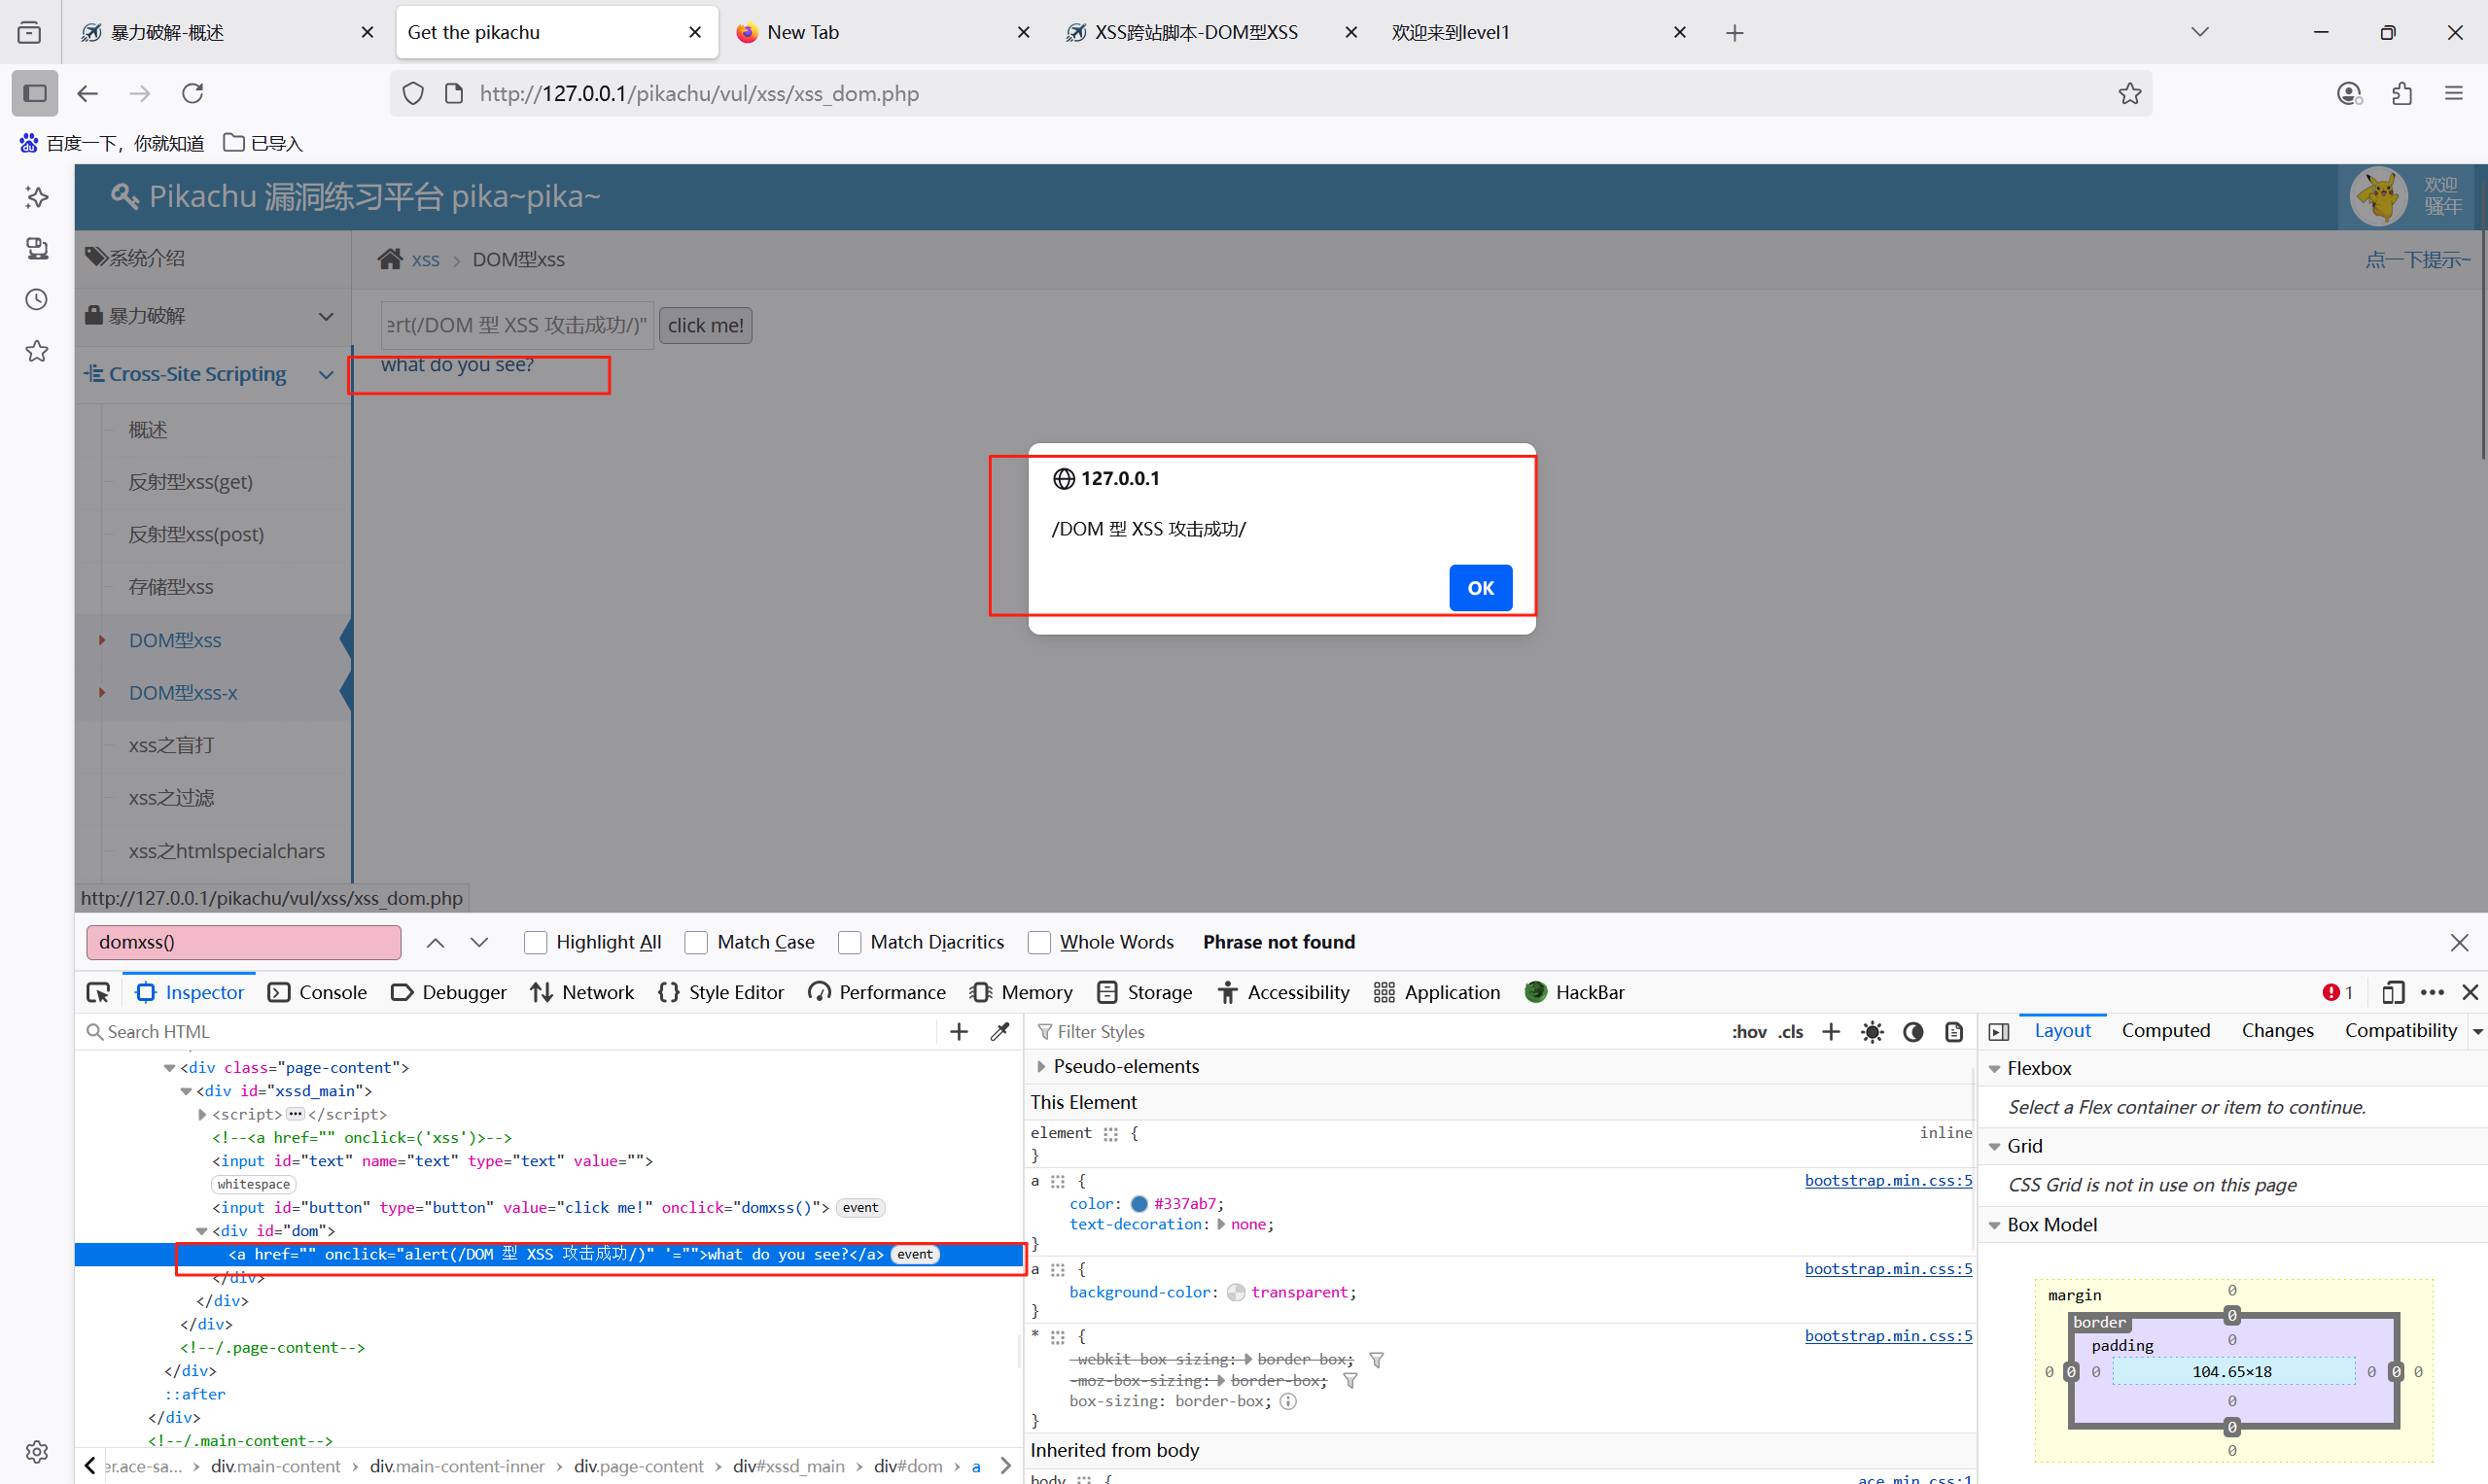Screen dimensions: 2488x1484
Task: Switch to the Debugger tab
Action: [x=449, y=992]
